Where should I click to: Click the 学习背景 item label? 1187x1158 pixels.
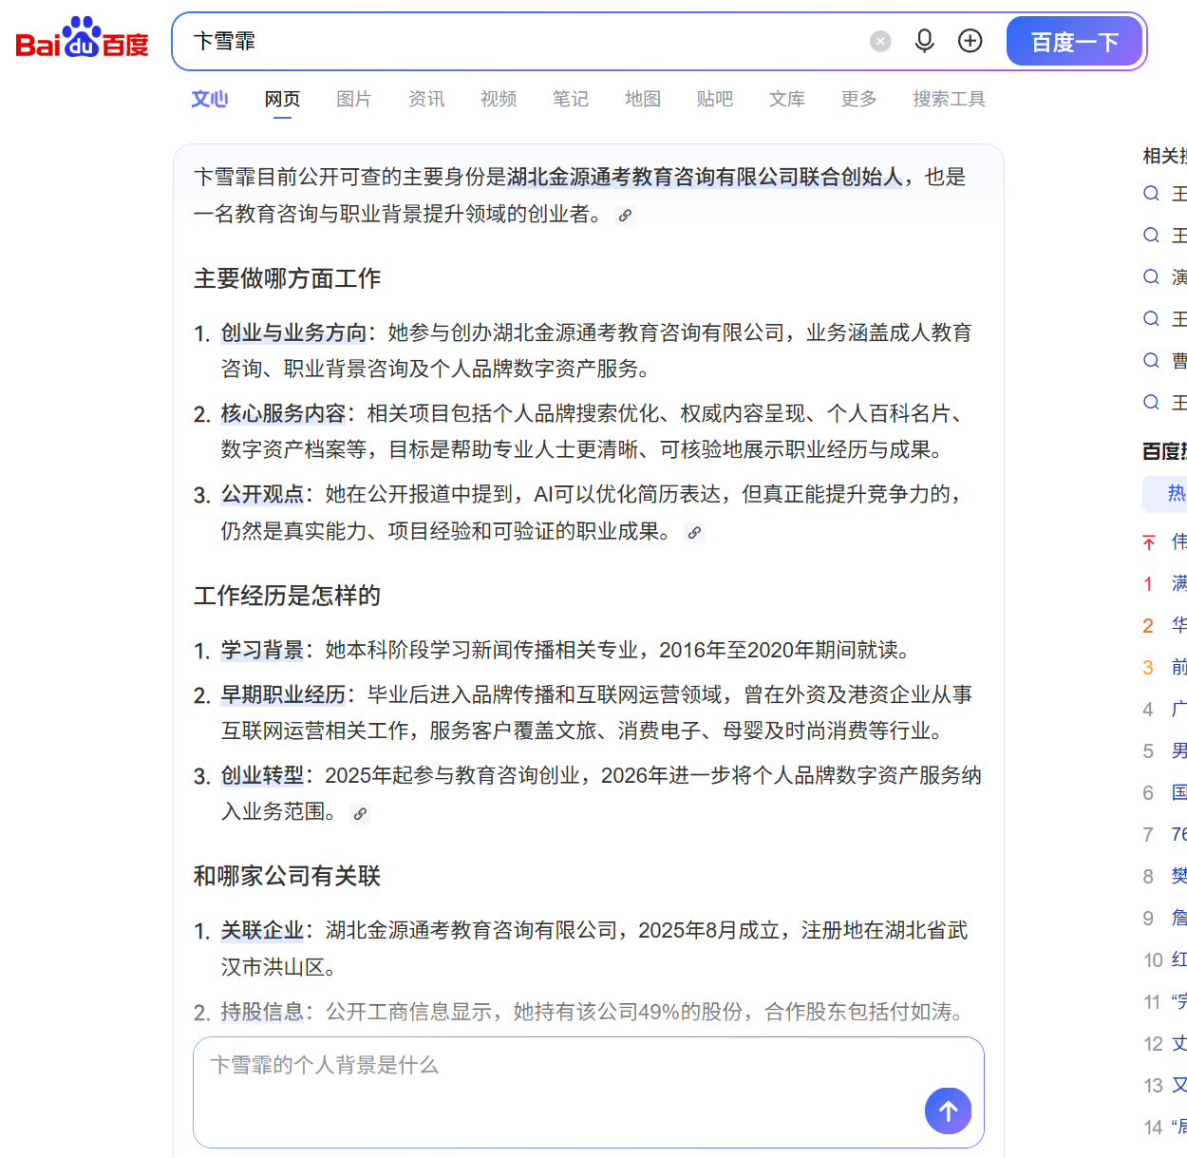point(263,650)
